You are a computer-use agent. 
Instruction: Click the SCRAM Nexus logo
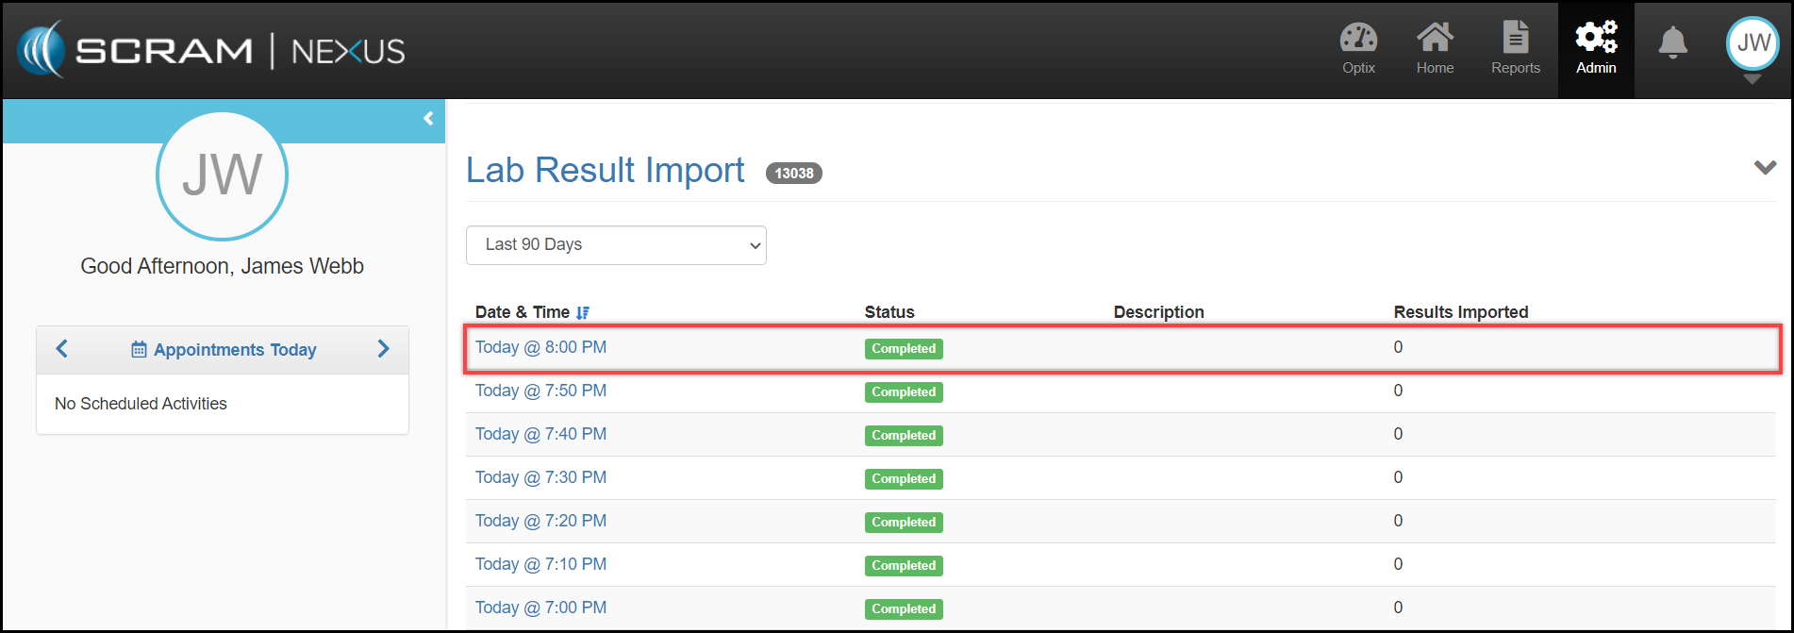tap(211, 50)
